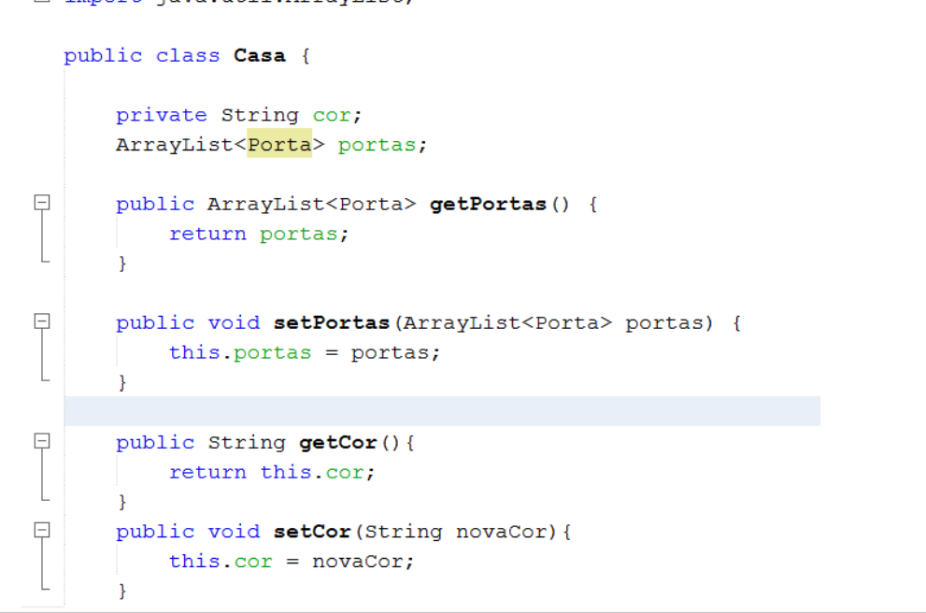Click the method name 'getCor'
Viewport: 926px width, 613px height.
point(338,442)
